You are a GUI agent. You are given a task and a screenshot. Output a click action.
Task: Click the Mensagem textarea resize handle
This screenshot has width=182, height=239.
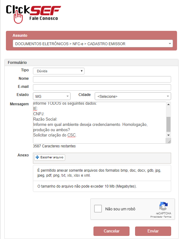point(169,142)
